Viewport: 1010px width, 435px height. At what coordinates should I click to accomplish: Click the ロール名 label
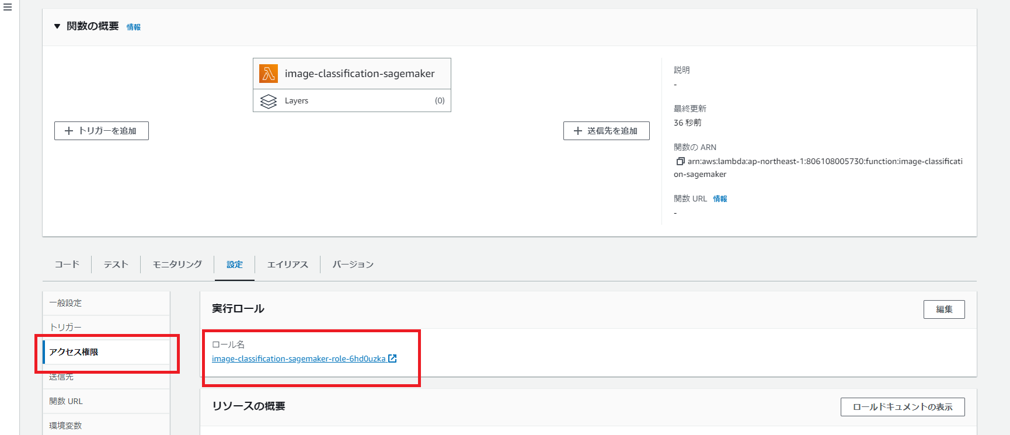click(228, 344)
